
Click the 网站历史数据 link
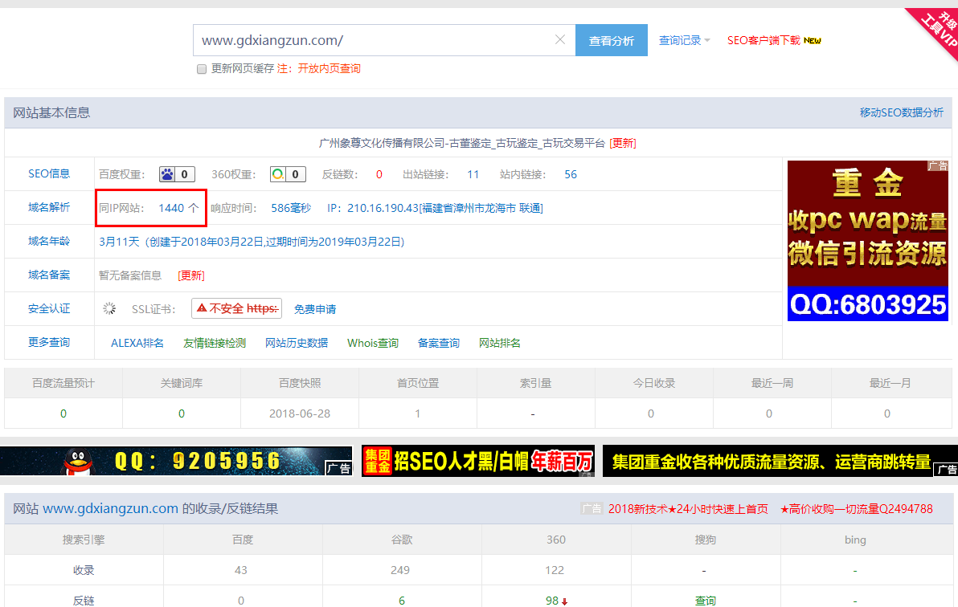coord(297,343)
